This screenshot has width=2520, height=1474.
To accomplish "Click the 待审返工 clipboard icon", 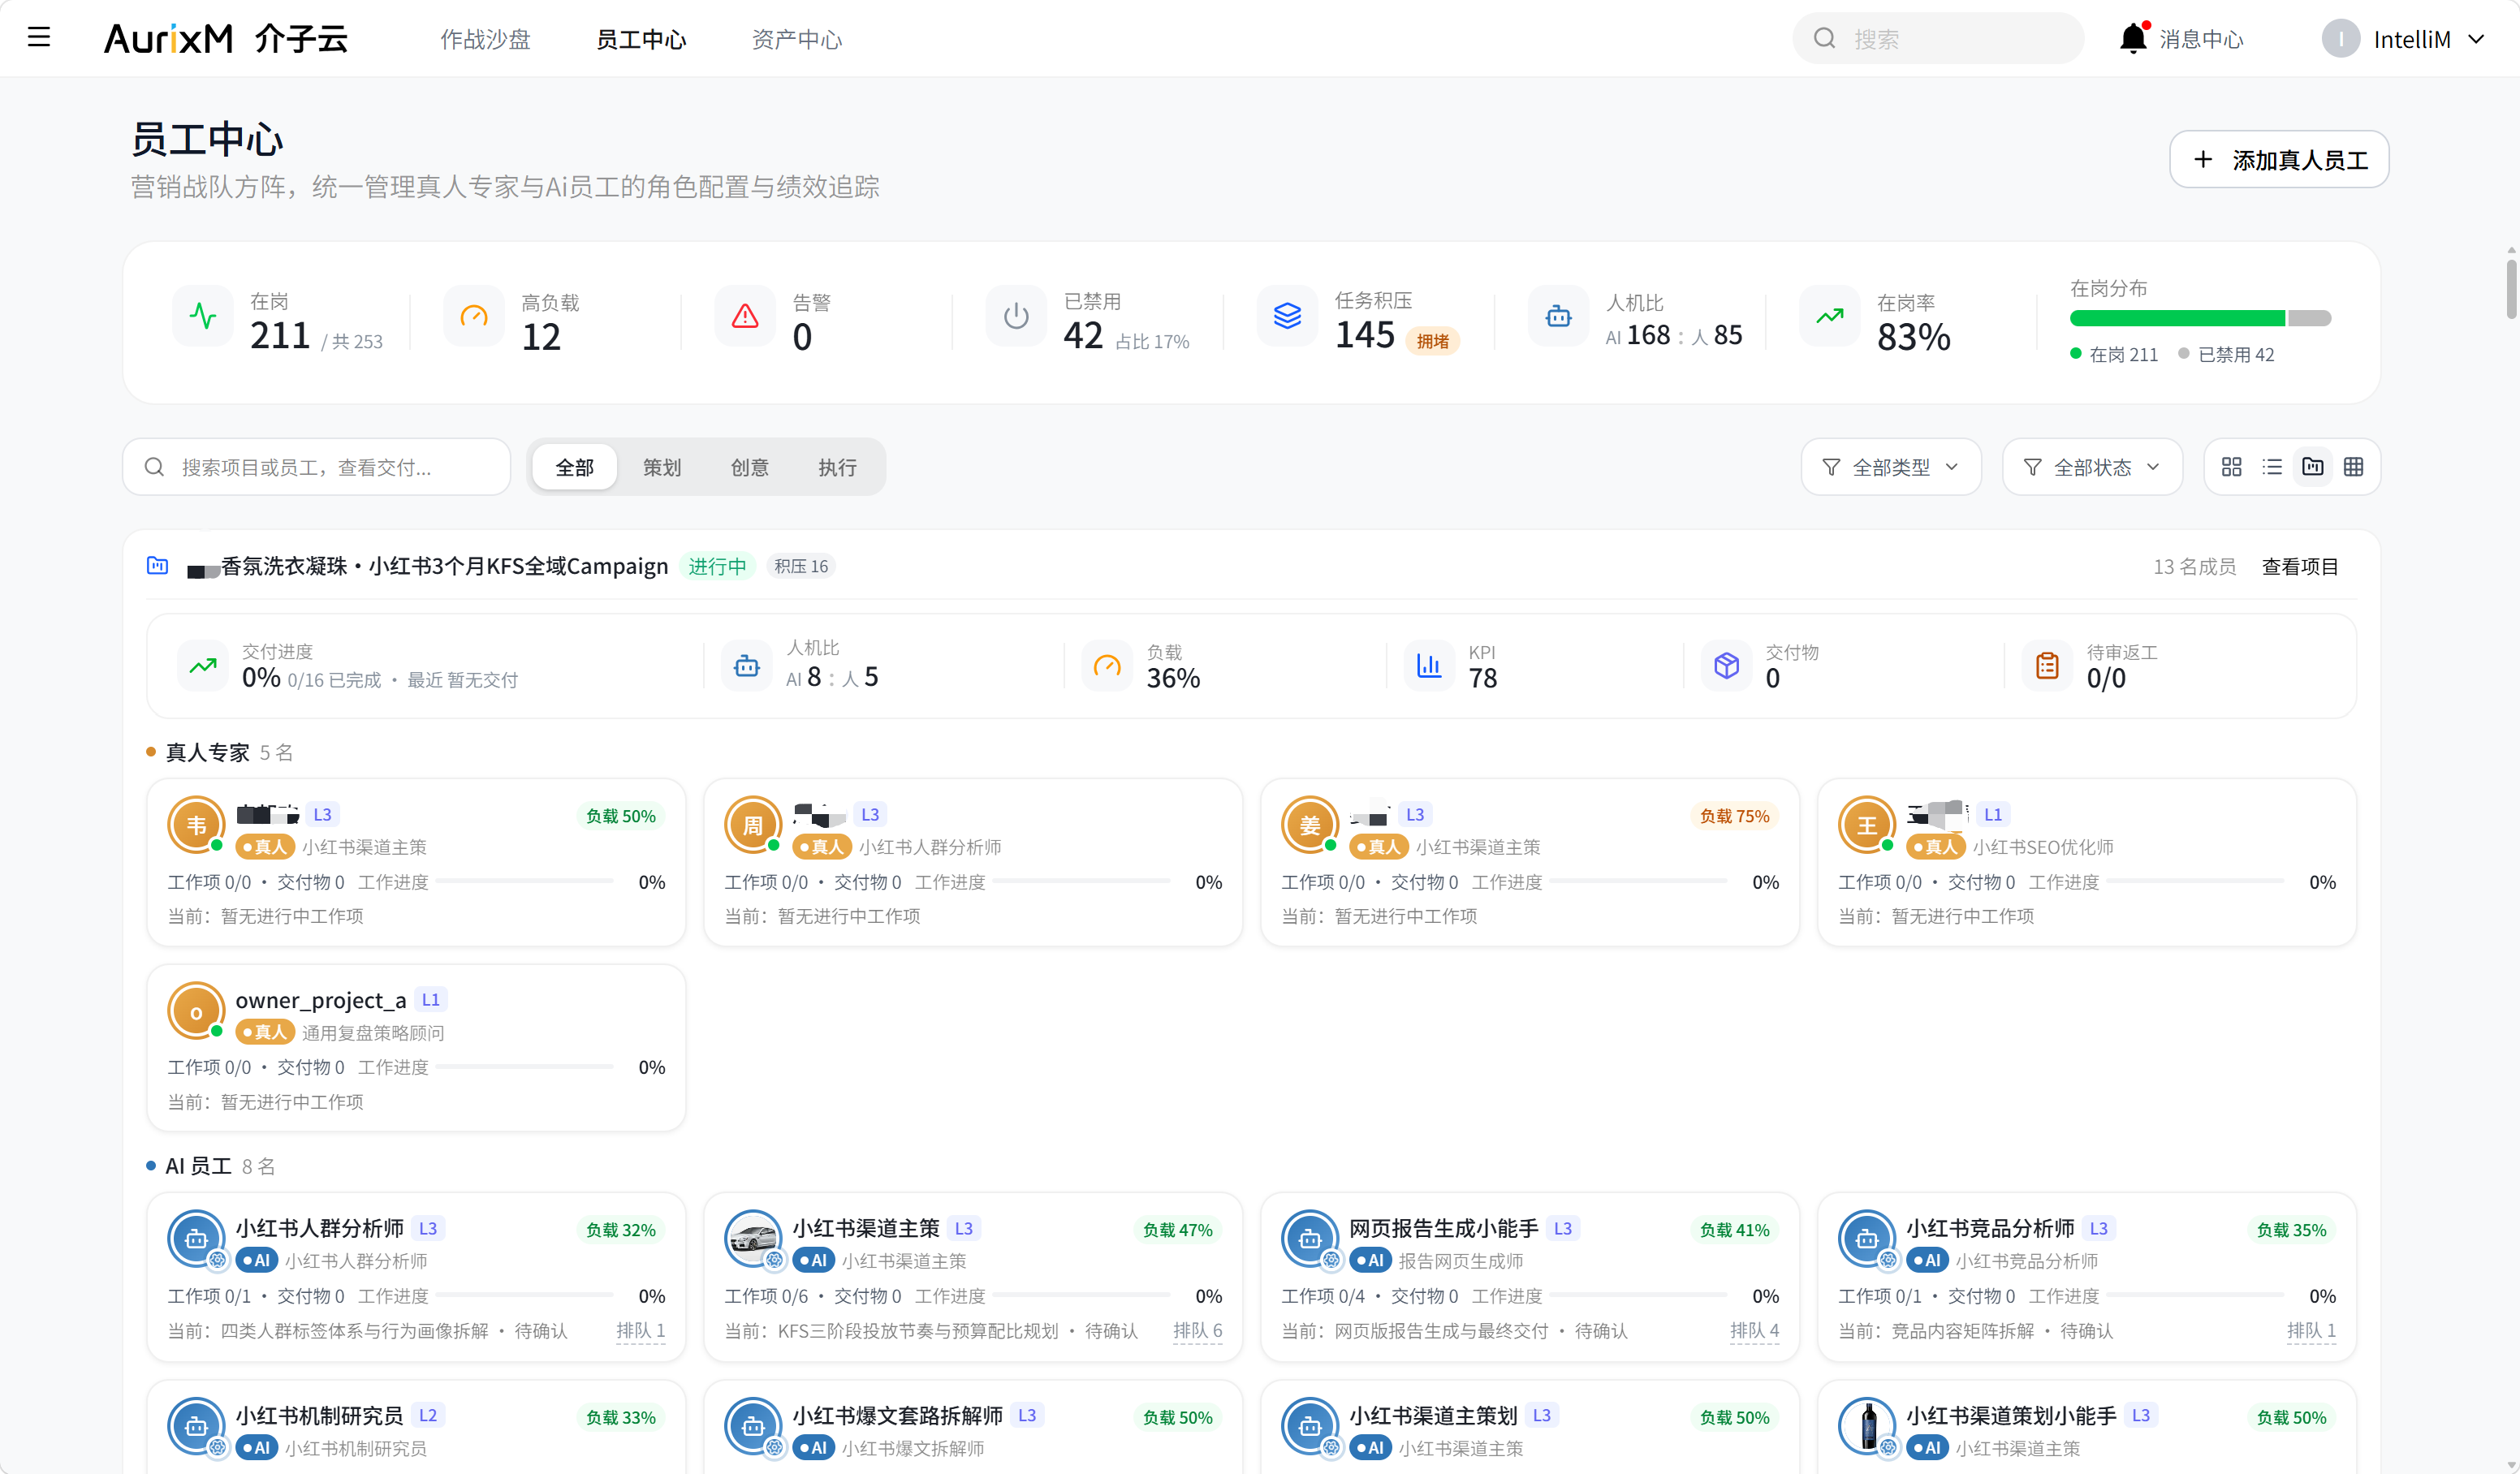I will (2048, 666).
